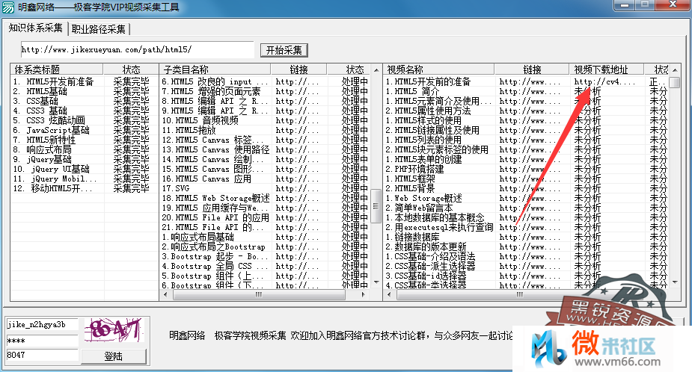Select row 11. jQuery Mobil...
The width and height of the screenshot is (692, 372).
pyautogui.click(x=55, y=179)
